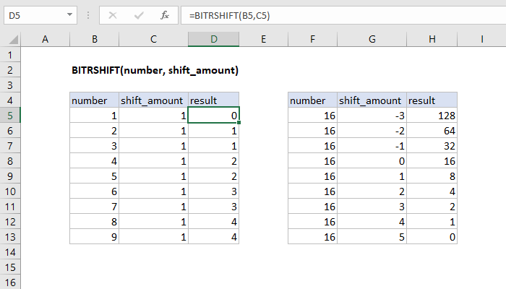Screen dimensions: 506x289
Task: Click cell H7 showing 32
Action: (432, 146)
